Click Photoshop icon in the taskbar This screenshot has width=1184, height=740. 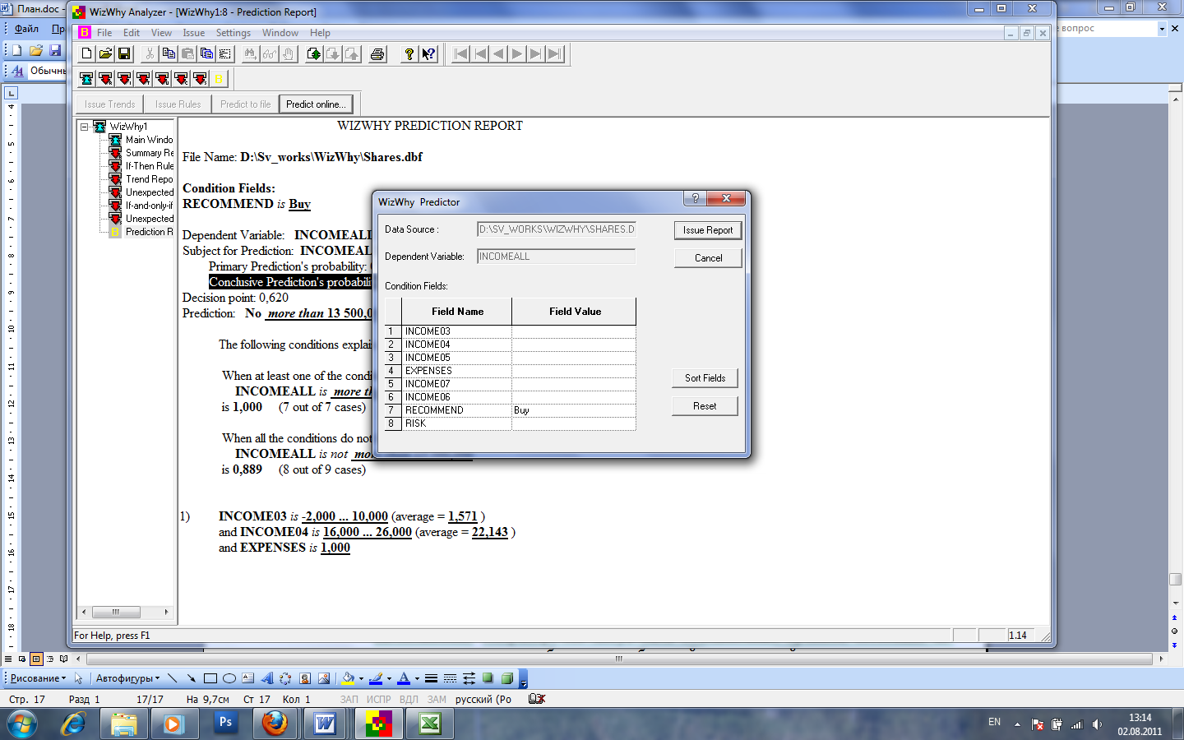(x=224, y=724)
